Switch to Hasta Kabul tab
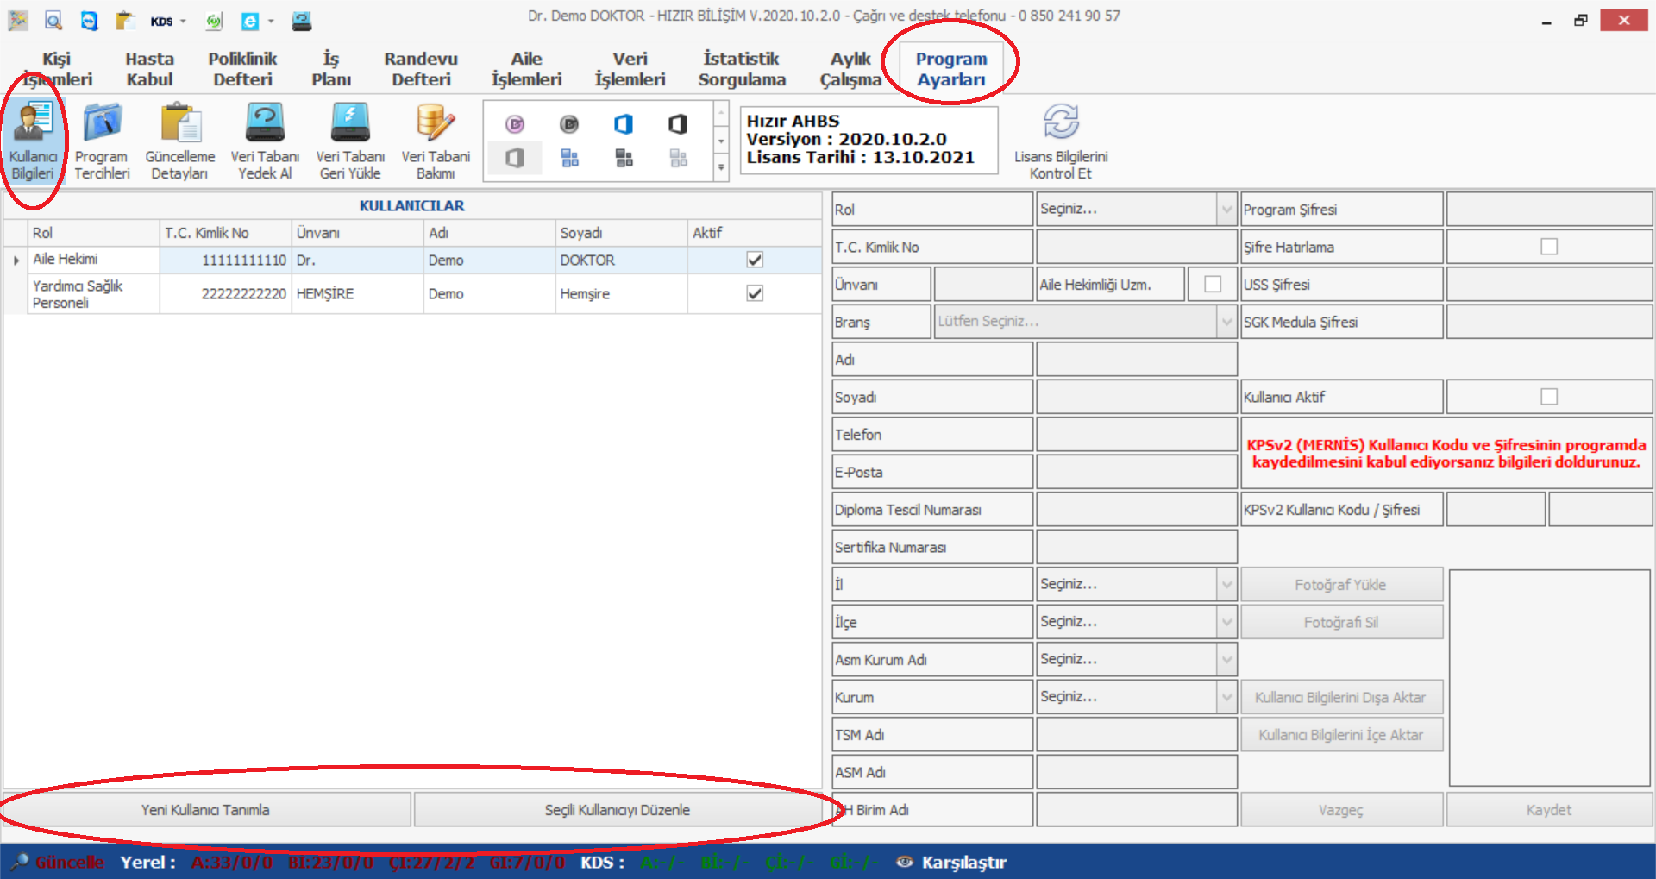The image size is (1656, 879). click(x=149, y=69)
